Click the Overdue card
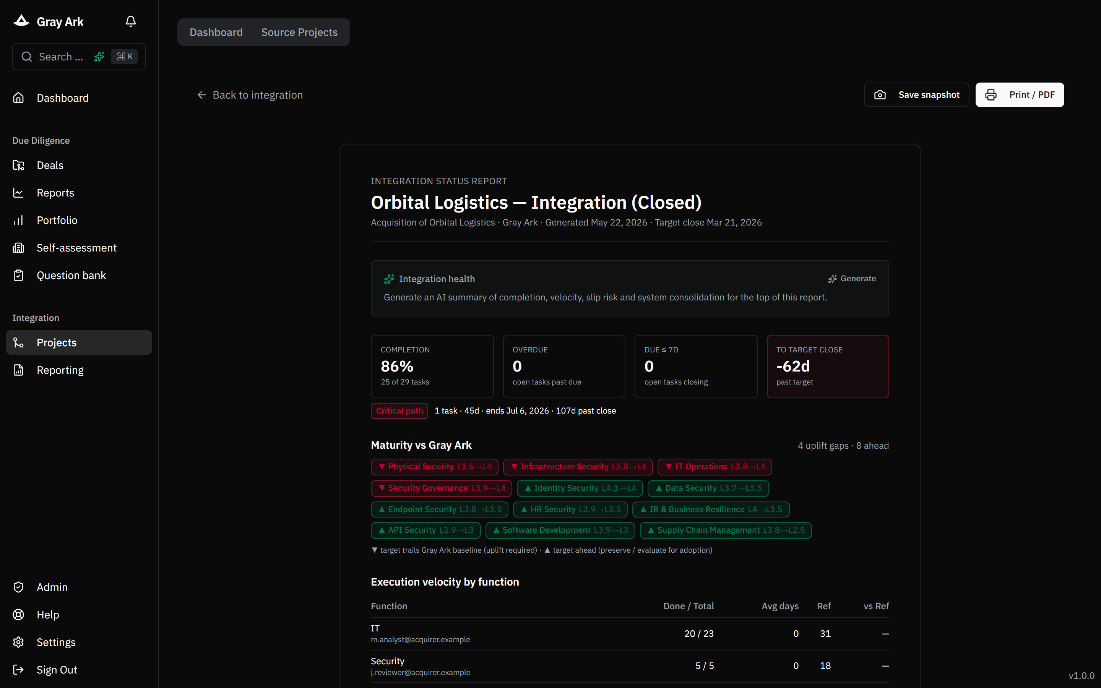Image resolution: width=1101 pixels, height=688 pixels. click(x=564, y=366)
